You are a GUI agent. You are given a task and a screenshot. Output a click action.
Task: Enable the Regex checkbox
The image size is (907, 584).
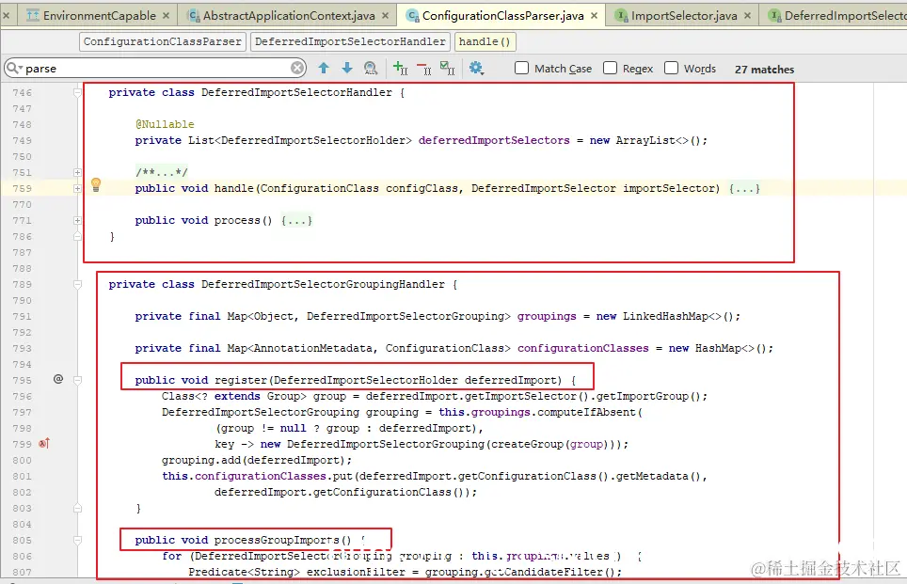pos(610,69)
